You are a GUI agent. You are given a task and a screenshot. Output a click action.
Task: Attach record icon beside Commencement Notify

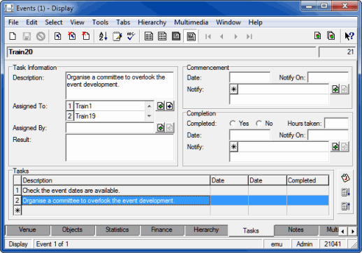(x=335, y=89)
